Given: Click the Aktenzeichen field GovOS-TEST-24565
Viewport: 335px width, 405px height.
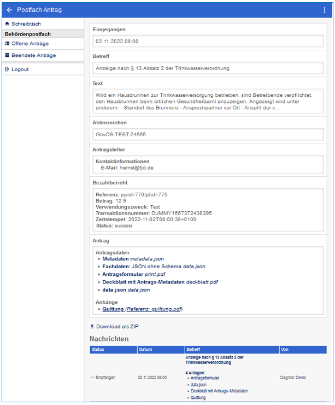Looking at the screenshot, I should pos(208,134).
